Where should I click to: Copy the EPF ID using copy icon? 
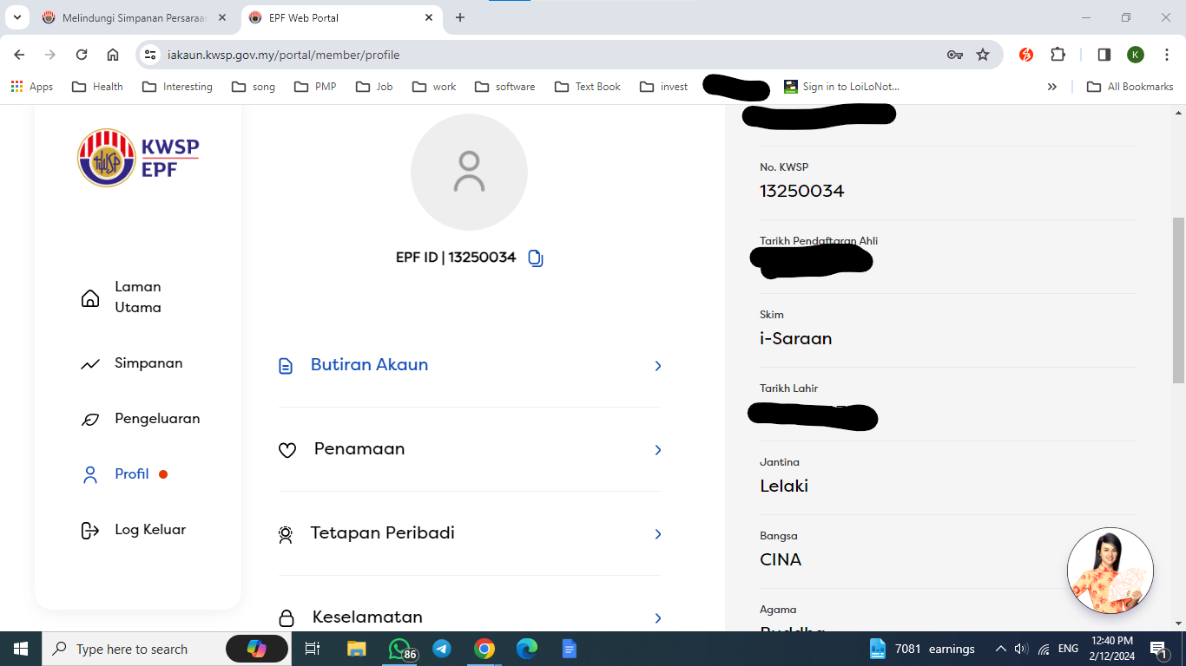[536, 258]
